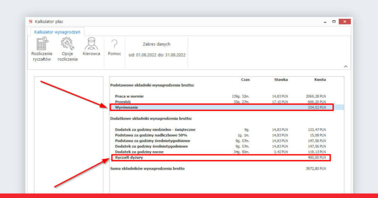378x198 pixels.
Task: Click the Zakres danych date range
Action: click(x=157, y=49)
